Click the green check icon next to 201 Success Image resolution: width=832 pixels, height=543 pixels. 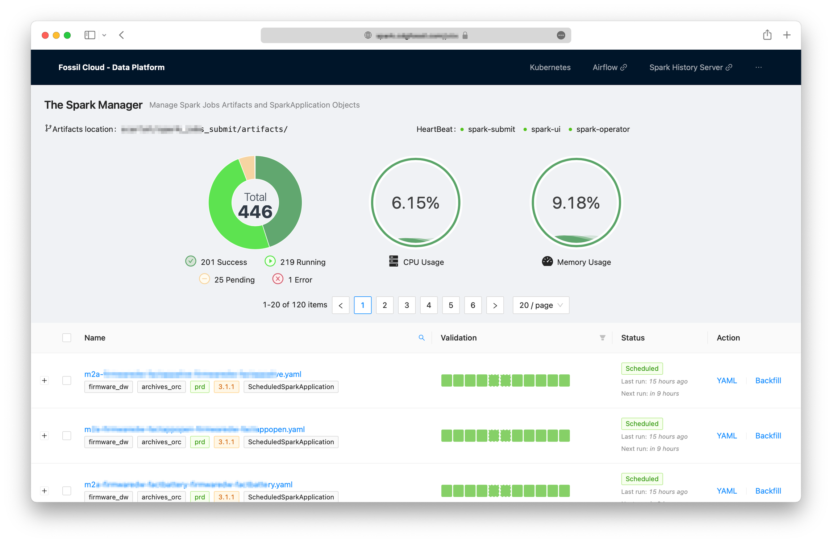(x=191, y=261)
